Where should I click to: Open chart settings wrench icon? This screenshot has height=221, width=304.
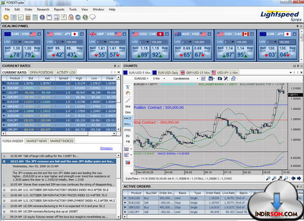(x=226, y=79)
